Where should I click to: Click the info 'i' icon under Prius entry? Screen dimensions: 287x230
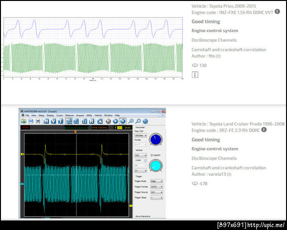[195, 75]
